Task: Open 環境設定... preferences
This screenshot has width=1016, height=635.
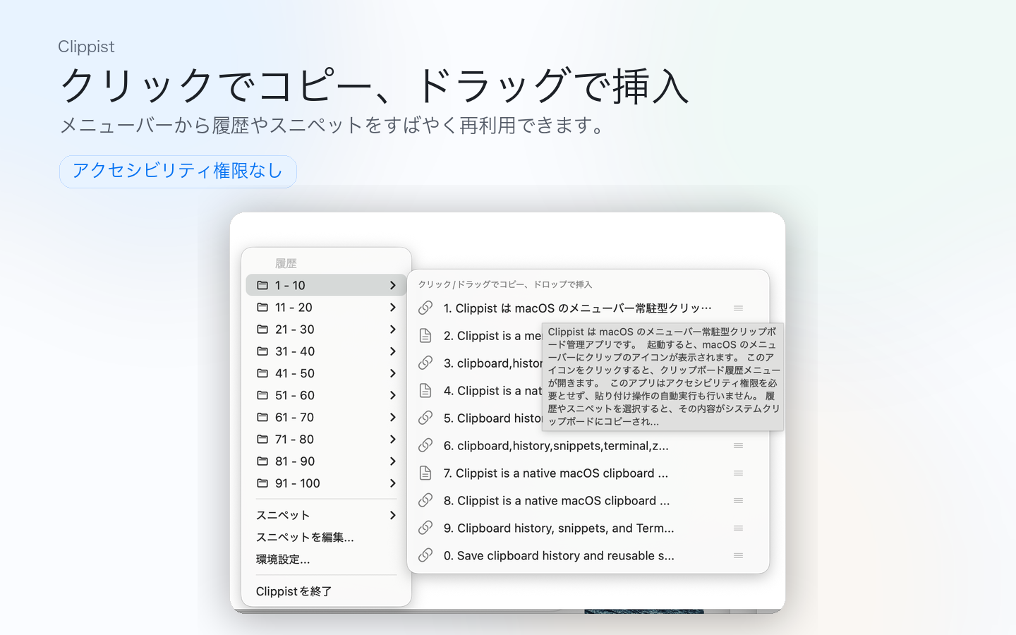Action: [x=326, y=559]
